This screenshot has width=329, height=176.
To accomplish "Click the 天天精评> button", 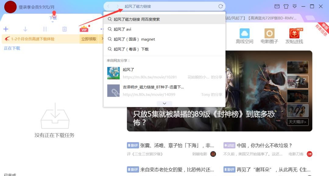I will pos(298,122).
